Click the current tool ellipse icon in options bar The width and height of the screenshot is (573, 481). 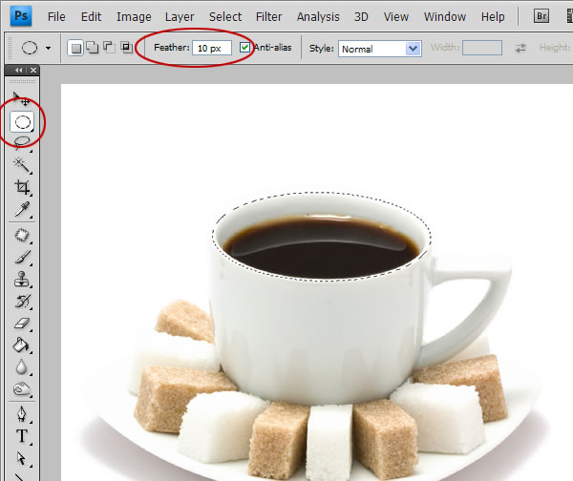pos(30,48)
